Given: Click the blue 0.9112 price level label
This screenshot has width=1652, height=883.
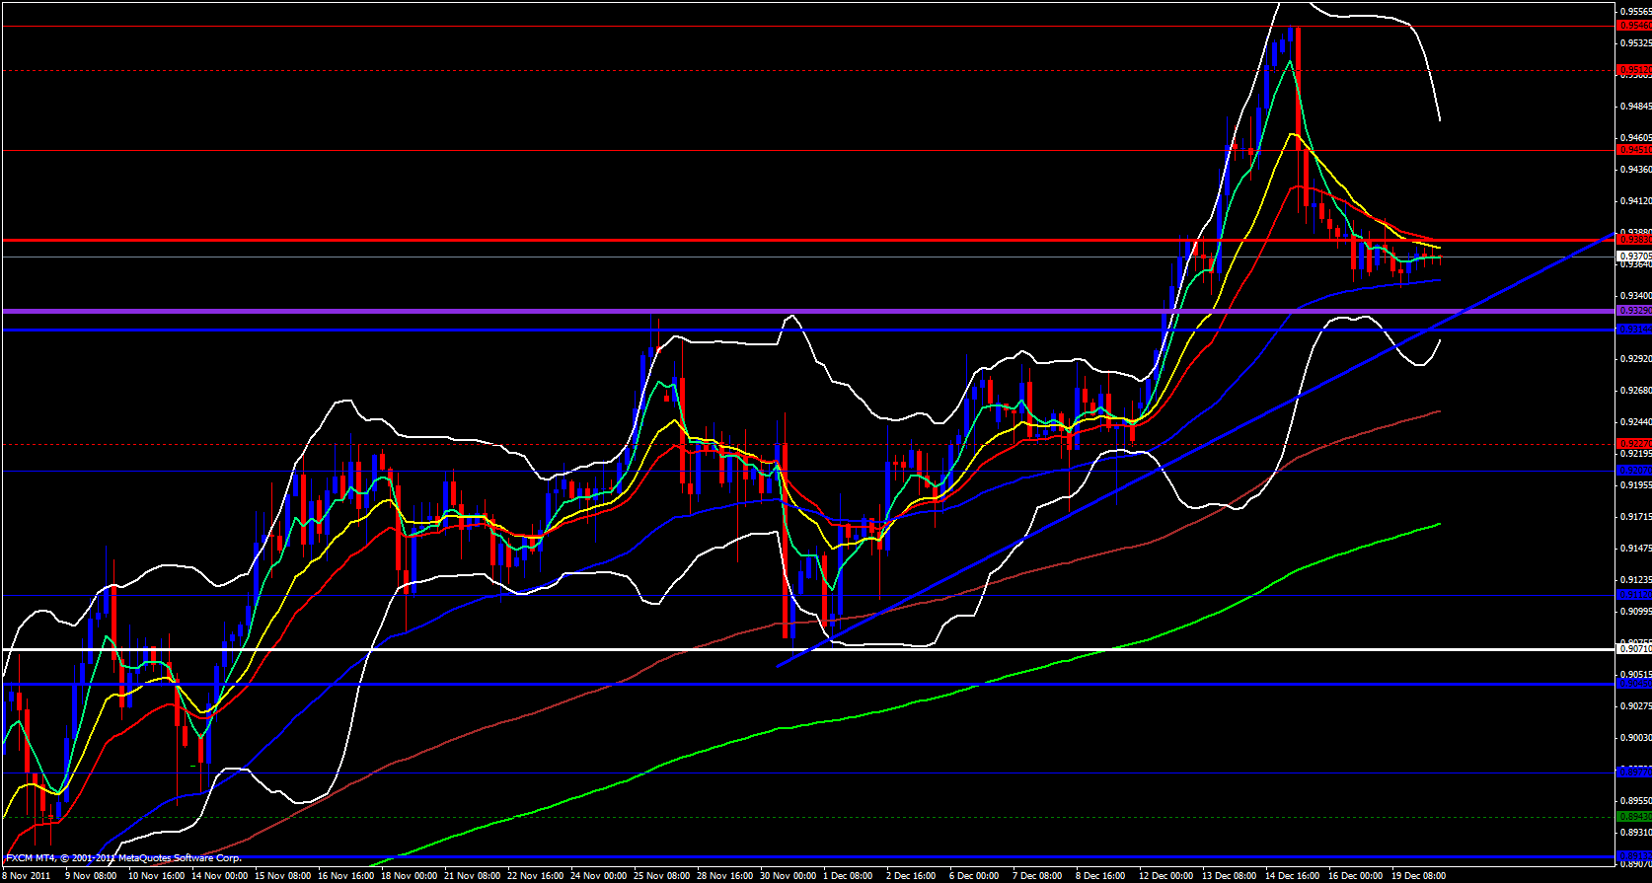Looking at the screenshot, I should [1634, 595].
